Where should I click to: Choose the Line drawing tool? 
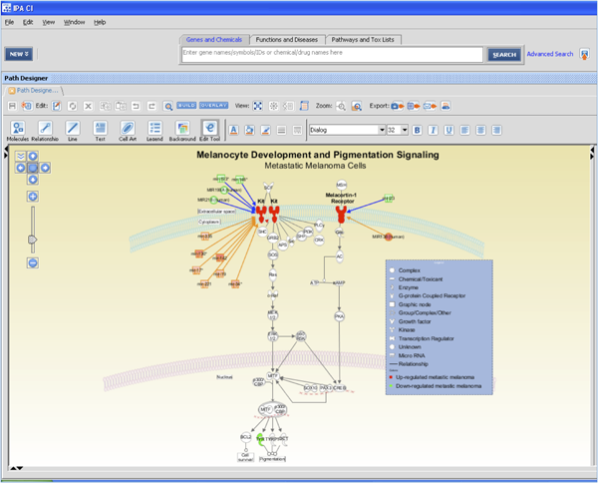pyautogui.click(x=73, y=131)
